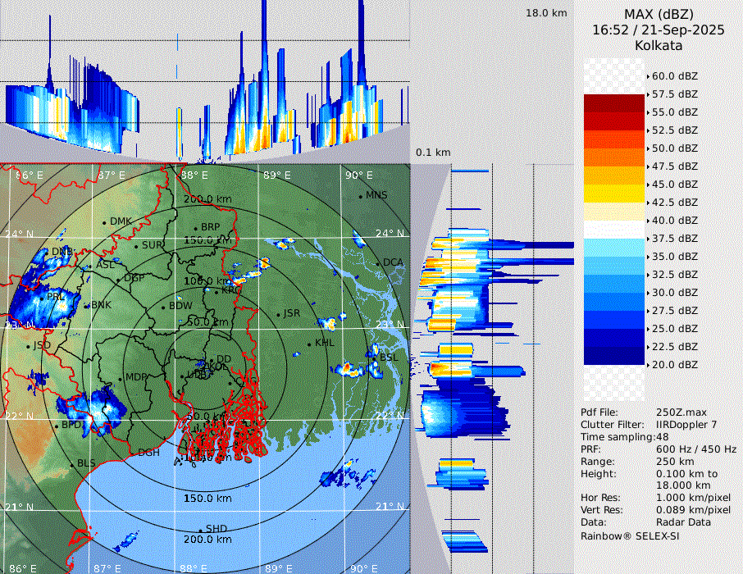This screenshot has height=574, width=743.
Task: Select the JSR station point
Action: coord(278,314)
